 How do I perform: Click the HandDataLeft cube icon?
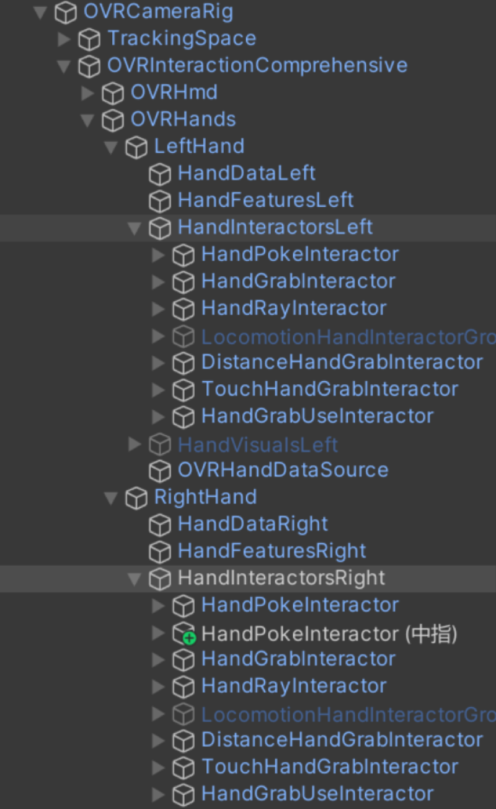[x=160, y=174]
